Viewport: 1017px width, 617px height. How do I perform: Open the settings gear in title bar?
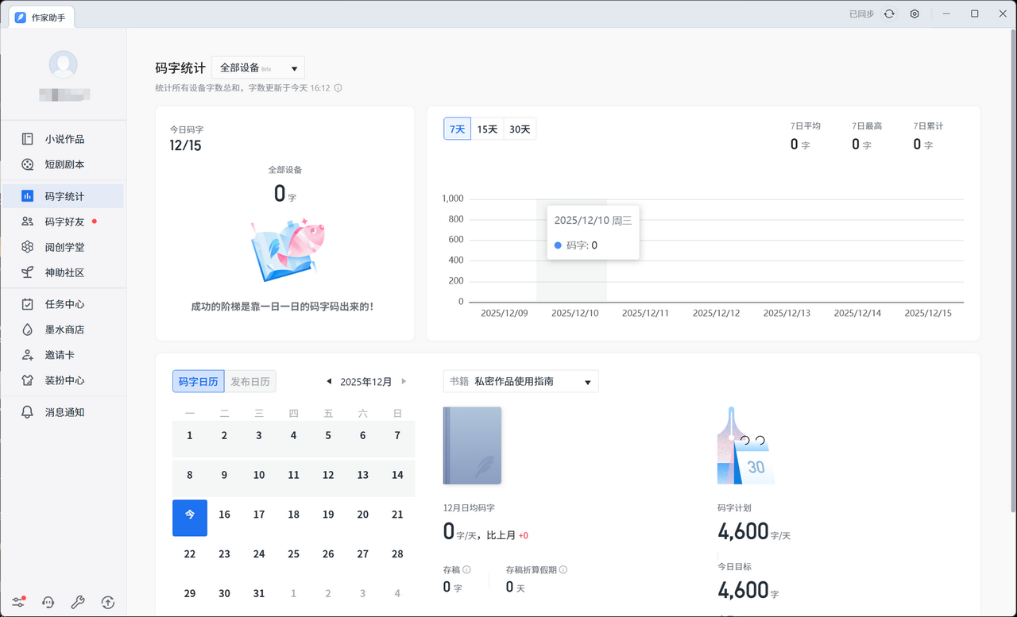click(x=914, y=13)
